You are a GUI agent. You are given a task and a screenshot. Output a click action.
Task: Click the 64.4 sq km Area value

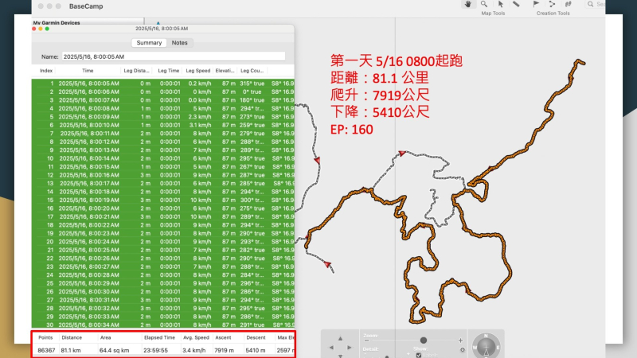[114, 350]
